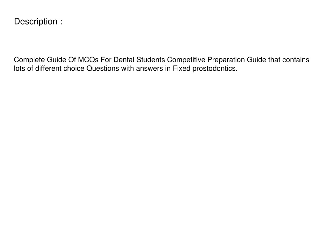The height and width of the screenshot is (230, 326).
Task: Click the 'Description :' heading
Action: point(38,22)
